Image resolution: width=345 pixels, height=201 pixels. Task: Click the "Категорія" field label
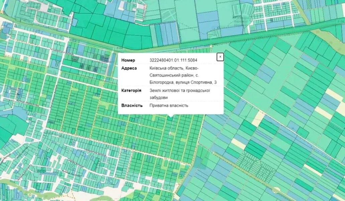click(131, 90)
